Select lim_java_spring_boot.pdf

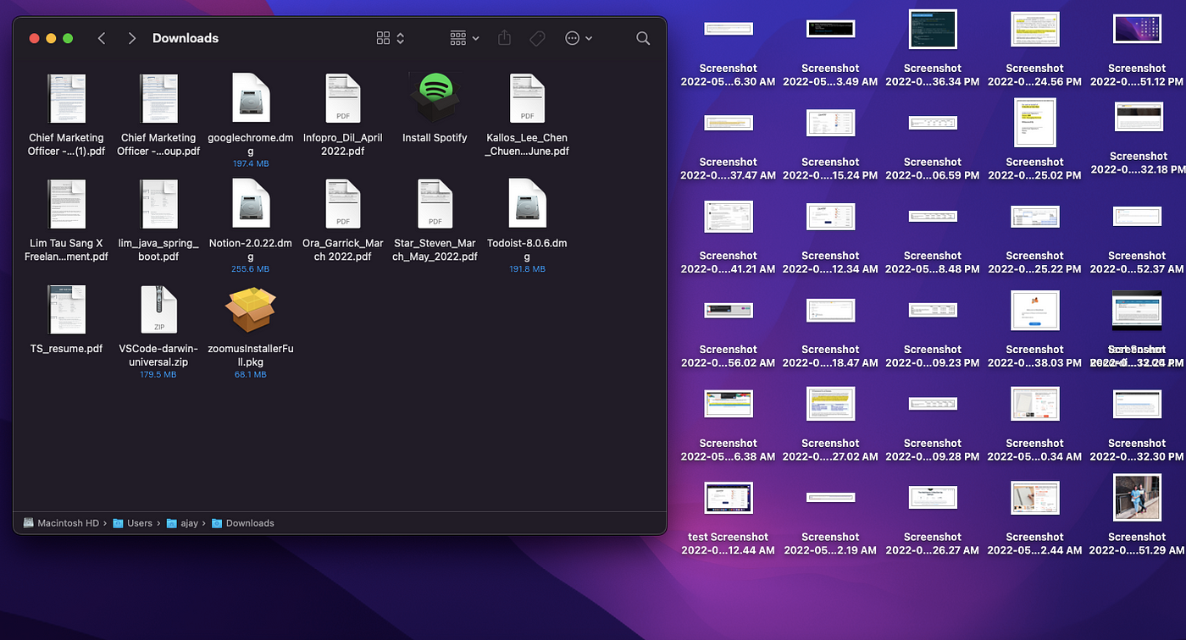(x=158, y=204)
